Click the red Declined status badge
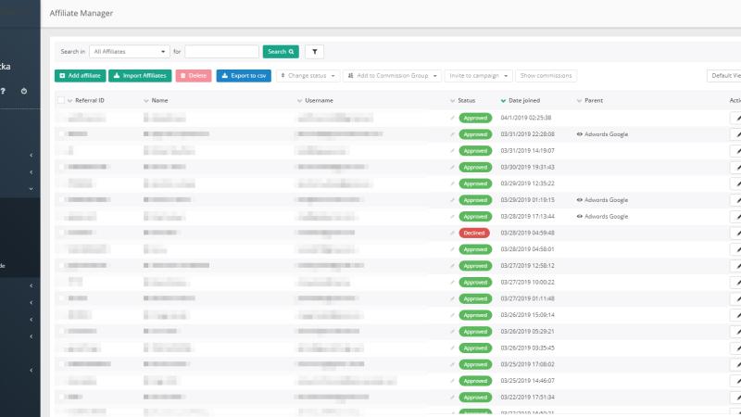This screenshot has width=741, height=417. (474, 234)
